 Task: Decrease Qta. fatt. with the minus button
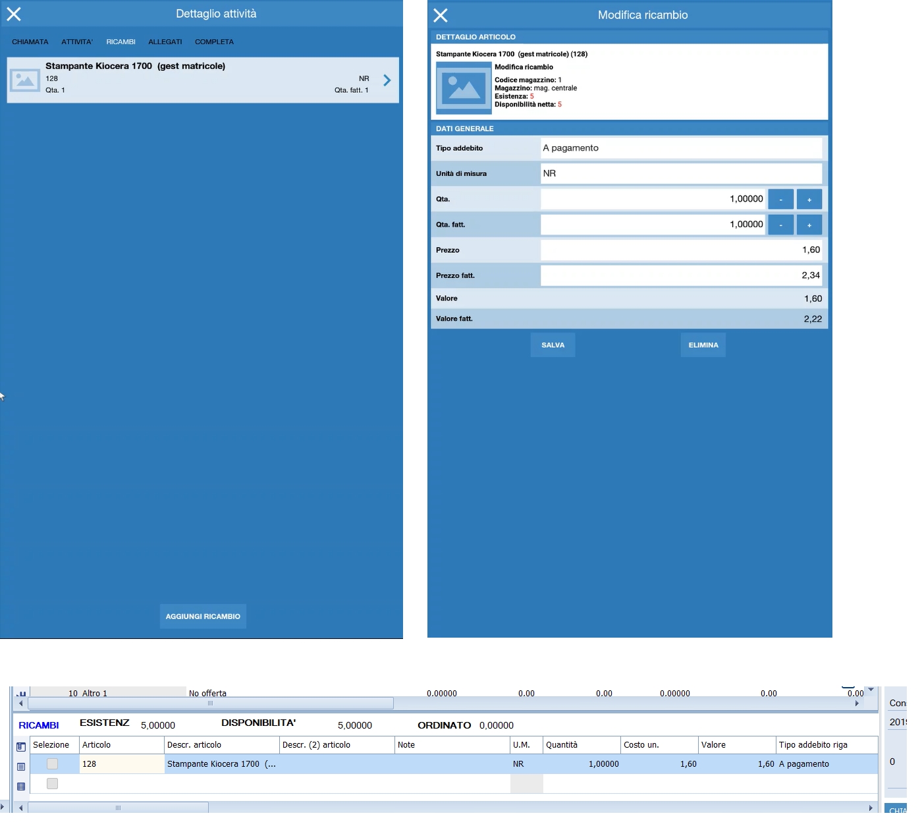tap(781, 225)
